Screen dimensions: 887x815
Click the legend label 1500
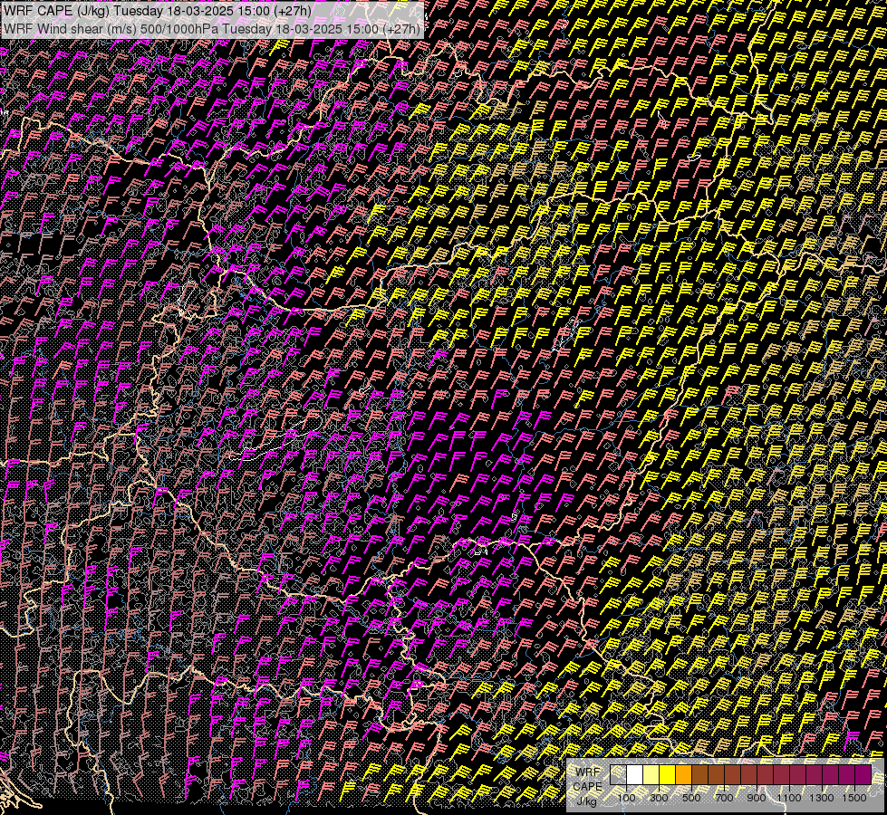pyautogui.click(x=854, y=798)
